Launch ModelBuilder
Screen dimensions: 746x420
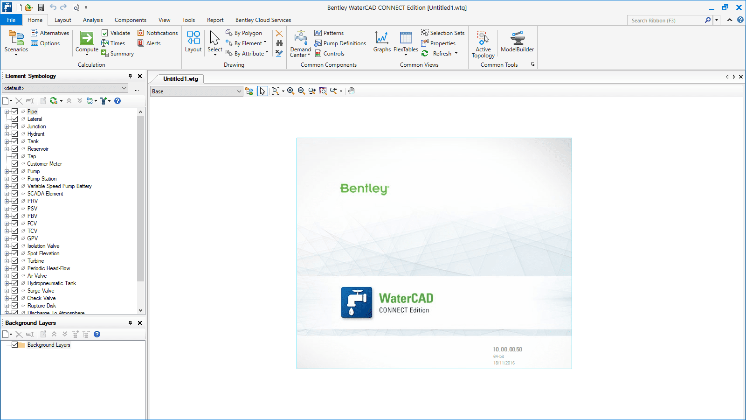[x=517, y=42]
